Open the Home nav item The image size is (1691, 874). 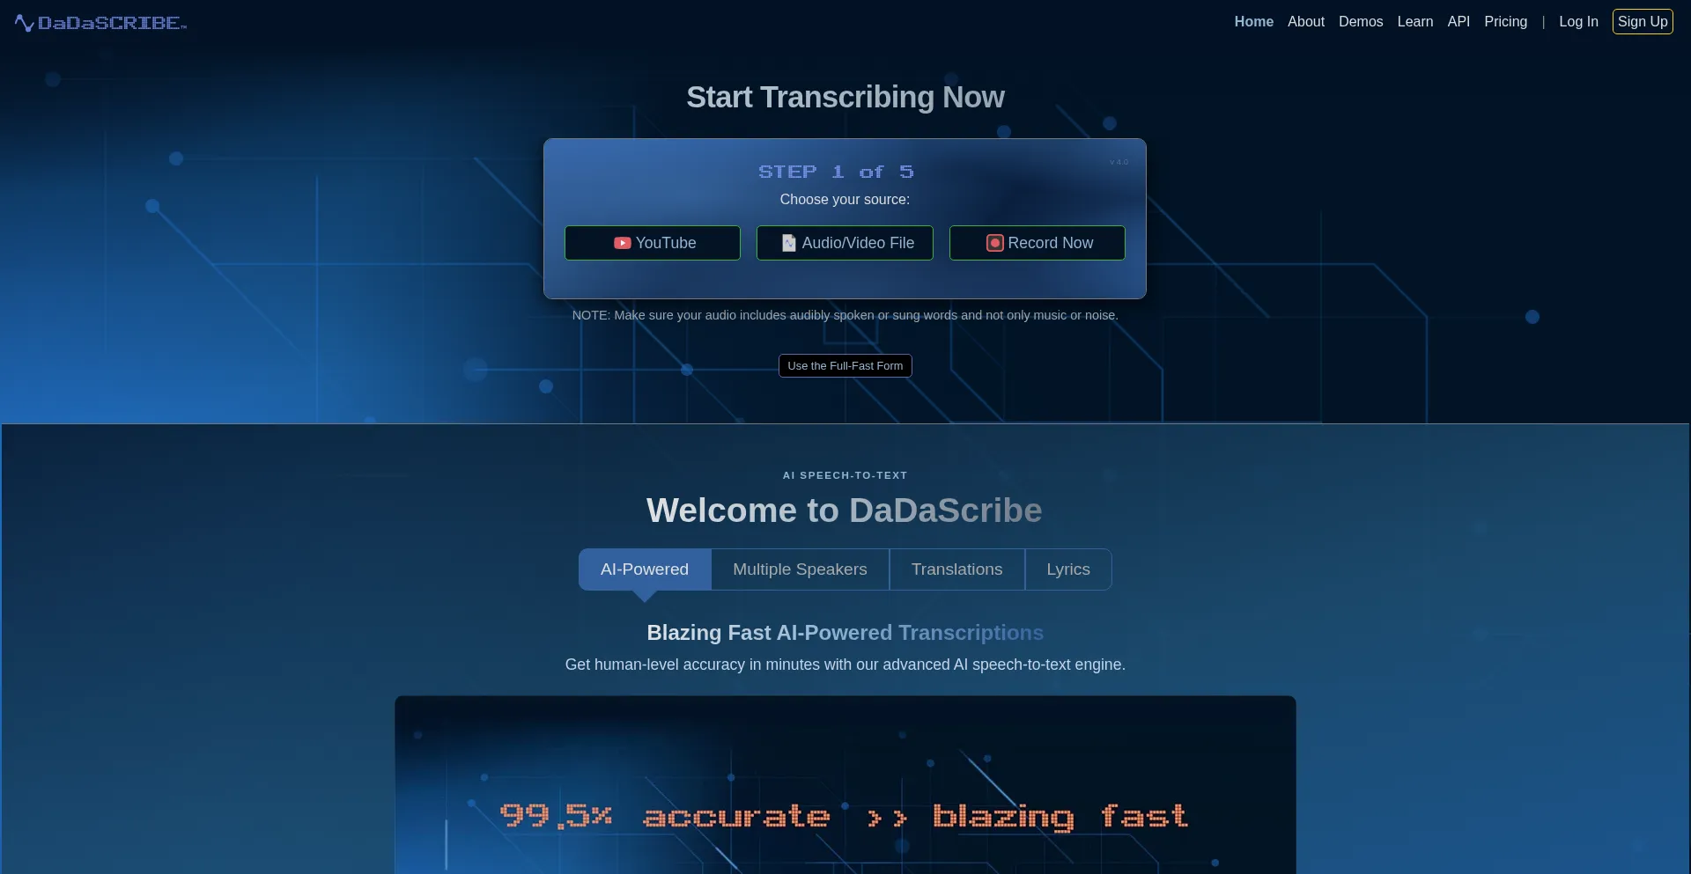click(x=1253, y=22)
